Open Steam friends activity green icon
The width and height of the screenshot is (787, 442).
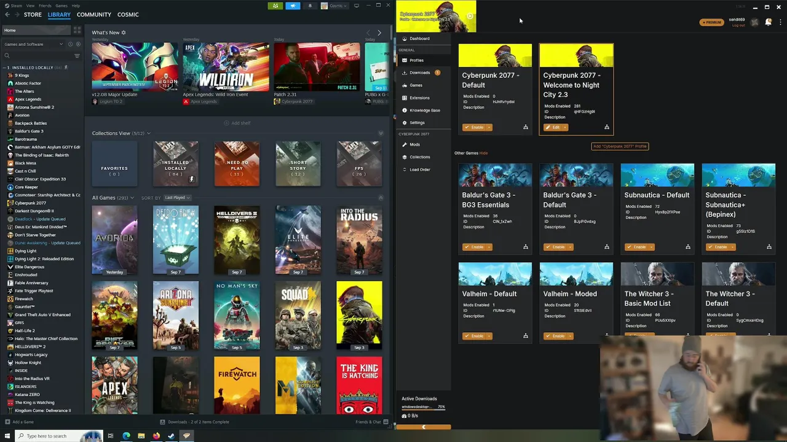[x=275, y=6]
